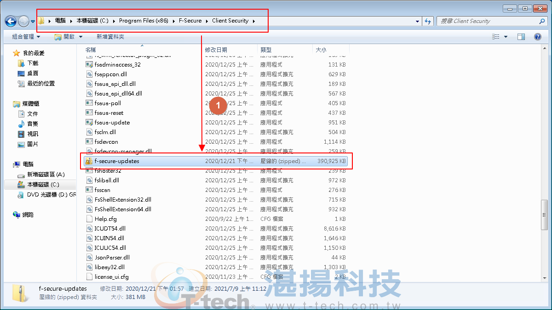Click the DVD 光碟機 (D:) drive icon
The image size is (552, 310).
click(21, 195)
